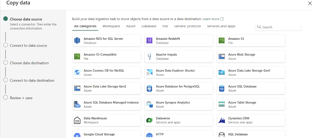Select the Review + save step circle

click(x=5, y=98)
